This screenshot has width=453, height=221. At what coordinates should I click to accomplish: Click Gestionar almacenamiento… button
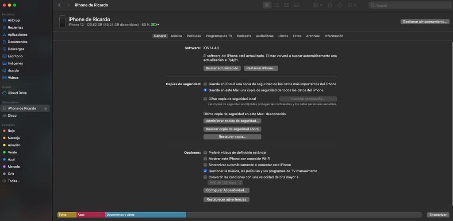pos(425,22)
